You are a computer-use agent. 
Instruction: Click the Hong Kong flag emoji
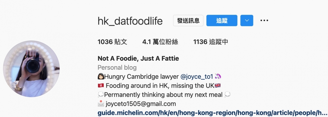pyautogui.click(x=101, y=86)
